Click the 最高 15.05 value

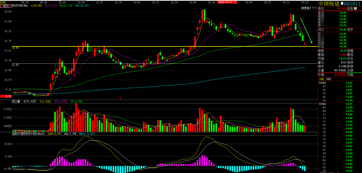[343, 55]
